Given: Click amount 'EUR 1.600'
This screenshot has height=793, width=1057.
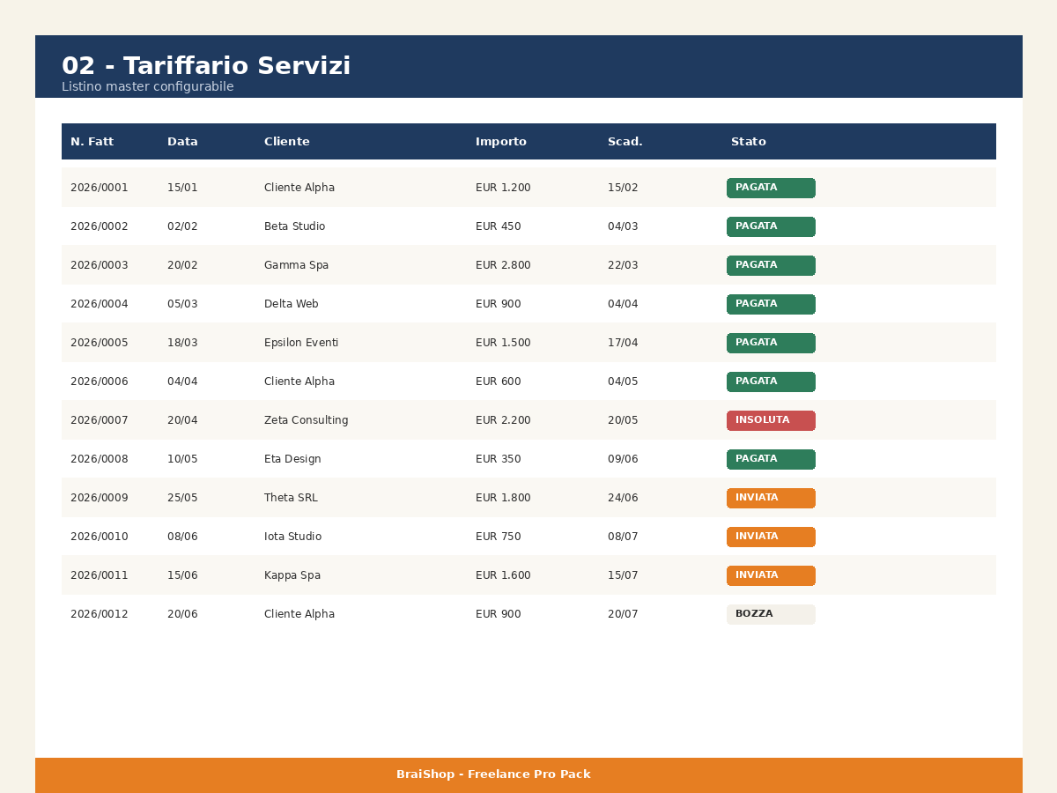Looking at the screenshot, I should coord(503,575).
